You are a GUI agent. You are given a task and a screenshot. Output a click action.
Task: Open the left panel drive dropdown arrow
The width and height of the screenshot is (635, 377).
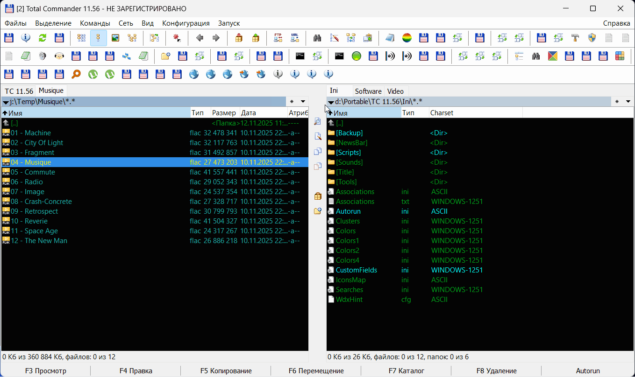6,102
